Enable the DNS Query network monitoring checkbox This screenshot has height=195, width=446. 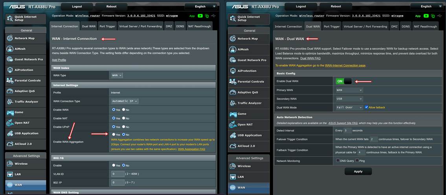(x=338, y=160)
